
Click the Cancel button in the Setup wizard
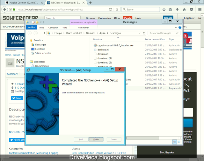(114, 139)
